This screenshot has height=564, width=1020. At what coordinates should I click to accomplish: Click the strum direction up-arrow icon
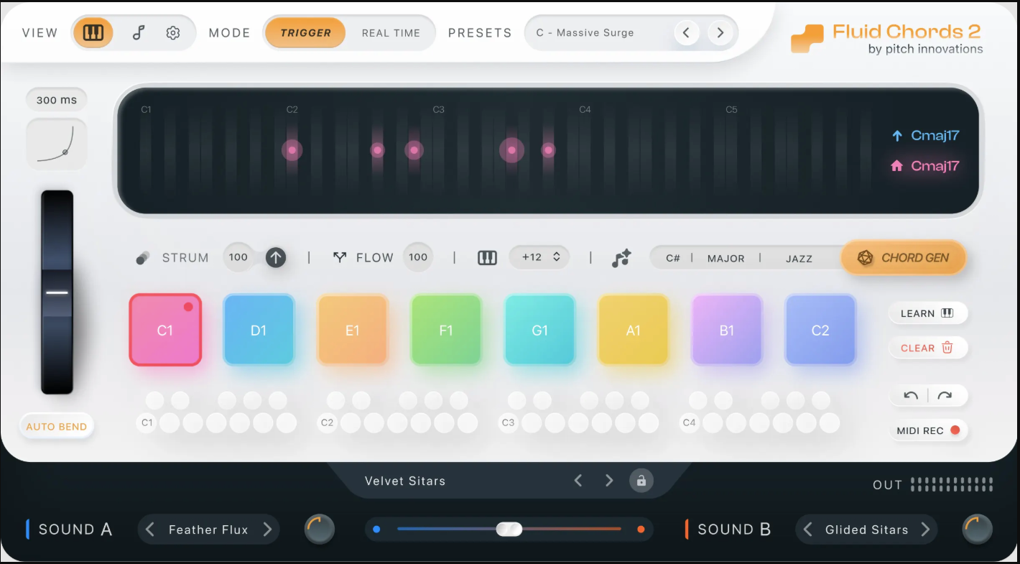275,257
